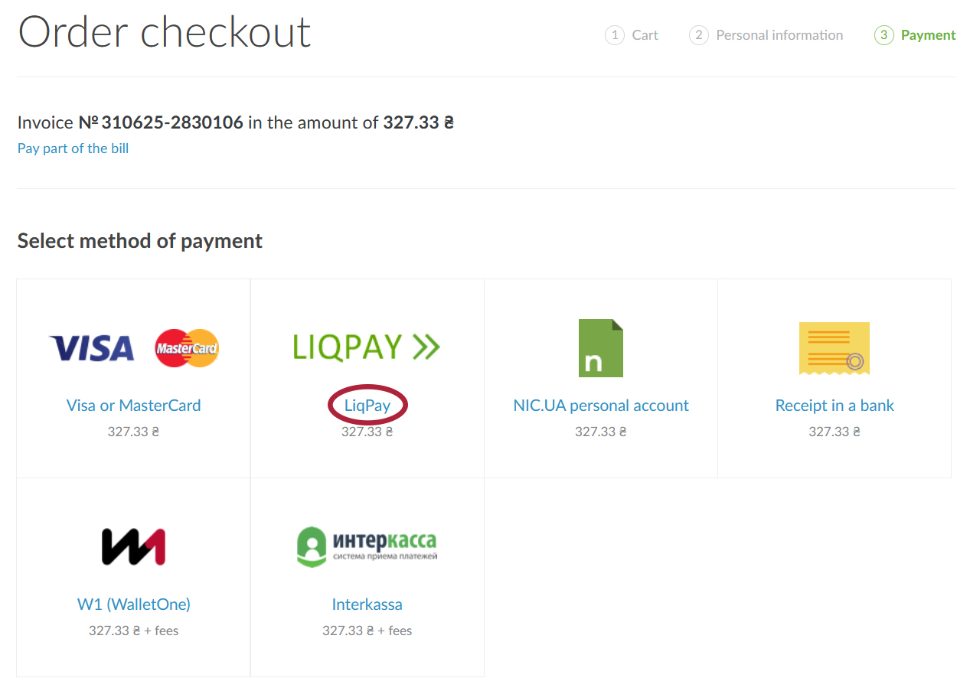Click the NIC.UA green document icon
970x691 pixels.
601,348
